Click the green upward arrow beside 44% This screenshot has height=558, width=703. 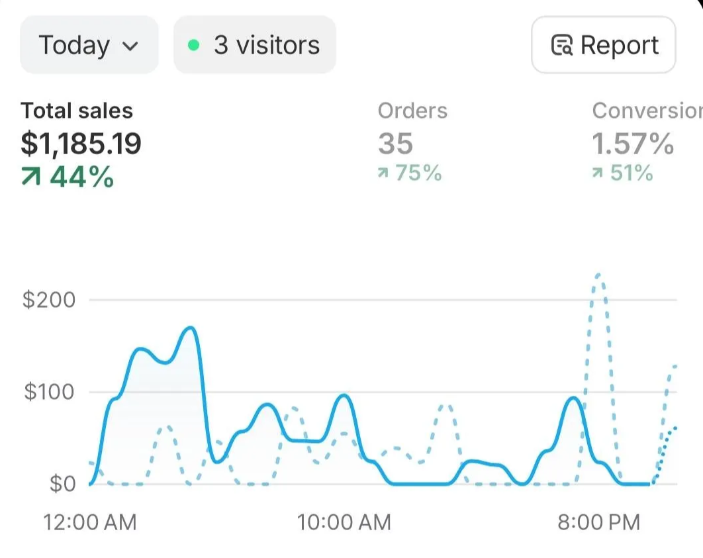point(32,176)
